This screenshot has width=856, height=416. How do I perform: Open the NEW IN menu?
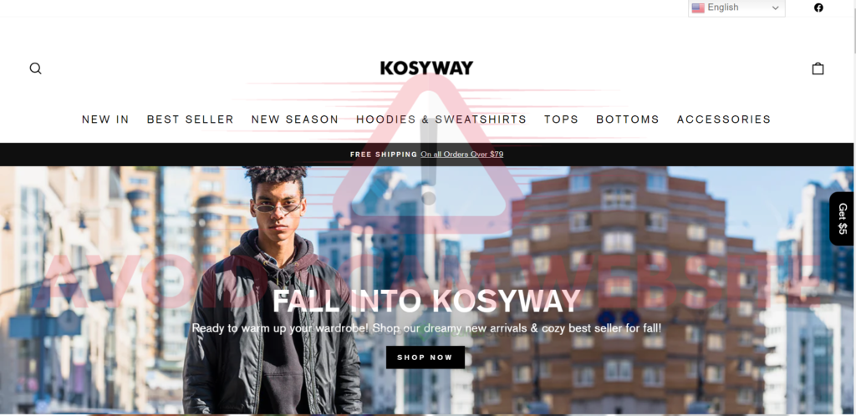pyautogui.click(x=105, y=119)
